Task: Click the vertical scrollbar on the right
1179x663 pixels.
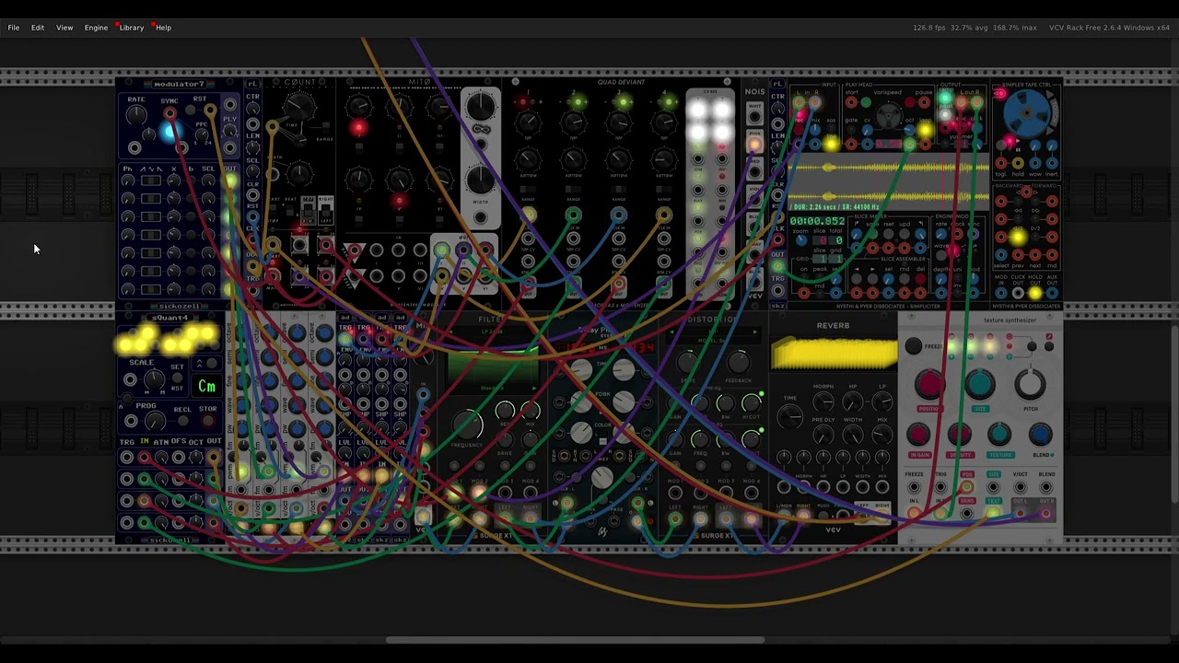Action: click(x=1174, y=414)
